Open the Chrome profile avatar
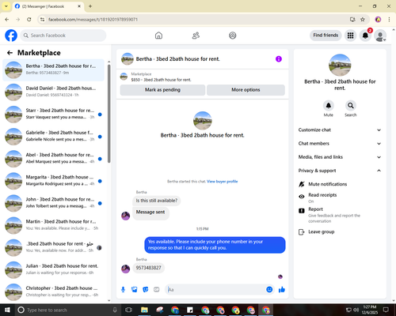The image size is (396, 316). click(x=378, y=20)
